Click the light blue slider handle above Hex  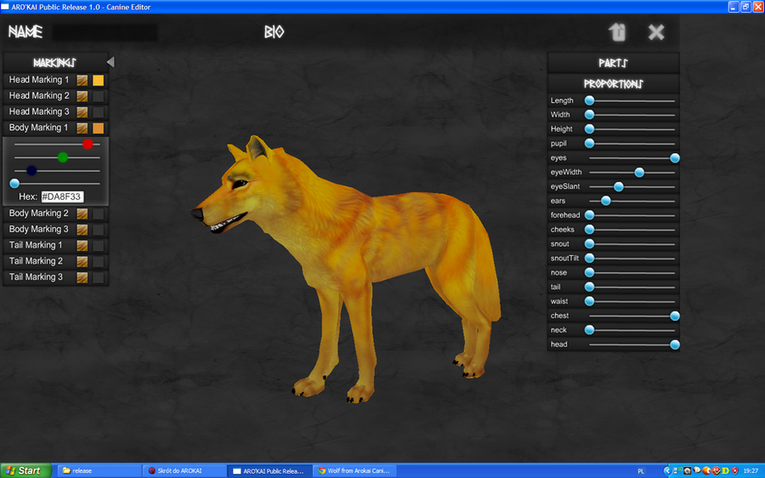click(14, 184)
